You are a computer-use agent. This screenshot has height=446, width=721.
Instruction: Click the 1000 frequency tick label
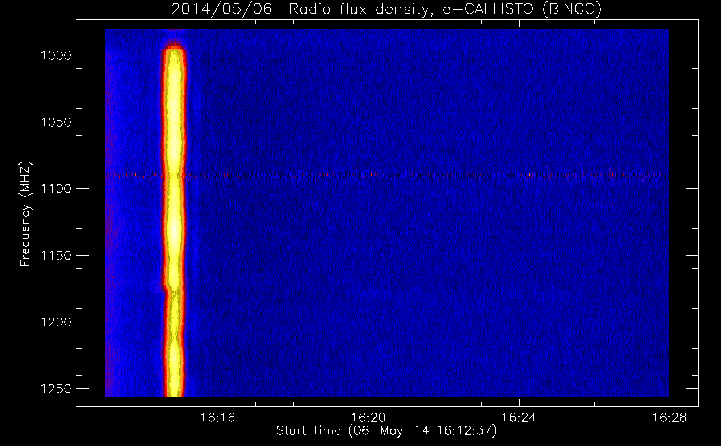tap(56, 55)
